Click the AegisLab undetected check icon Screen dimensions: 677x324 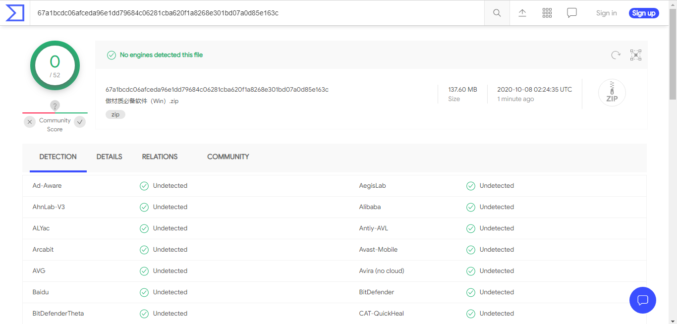471,186
